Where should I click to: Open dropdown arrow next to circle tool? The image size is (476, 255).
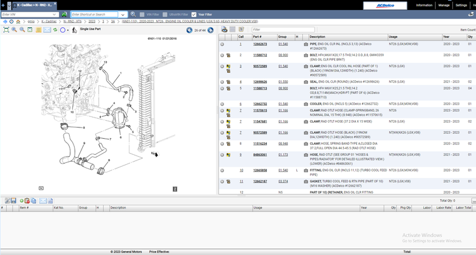[x=68, y=30]
